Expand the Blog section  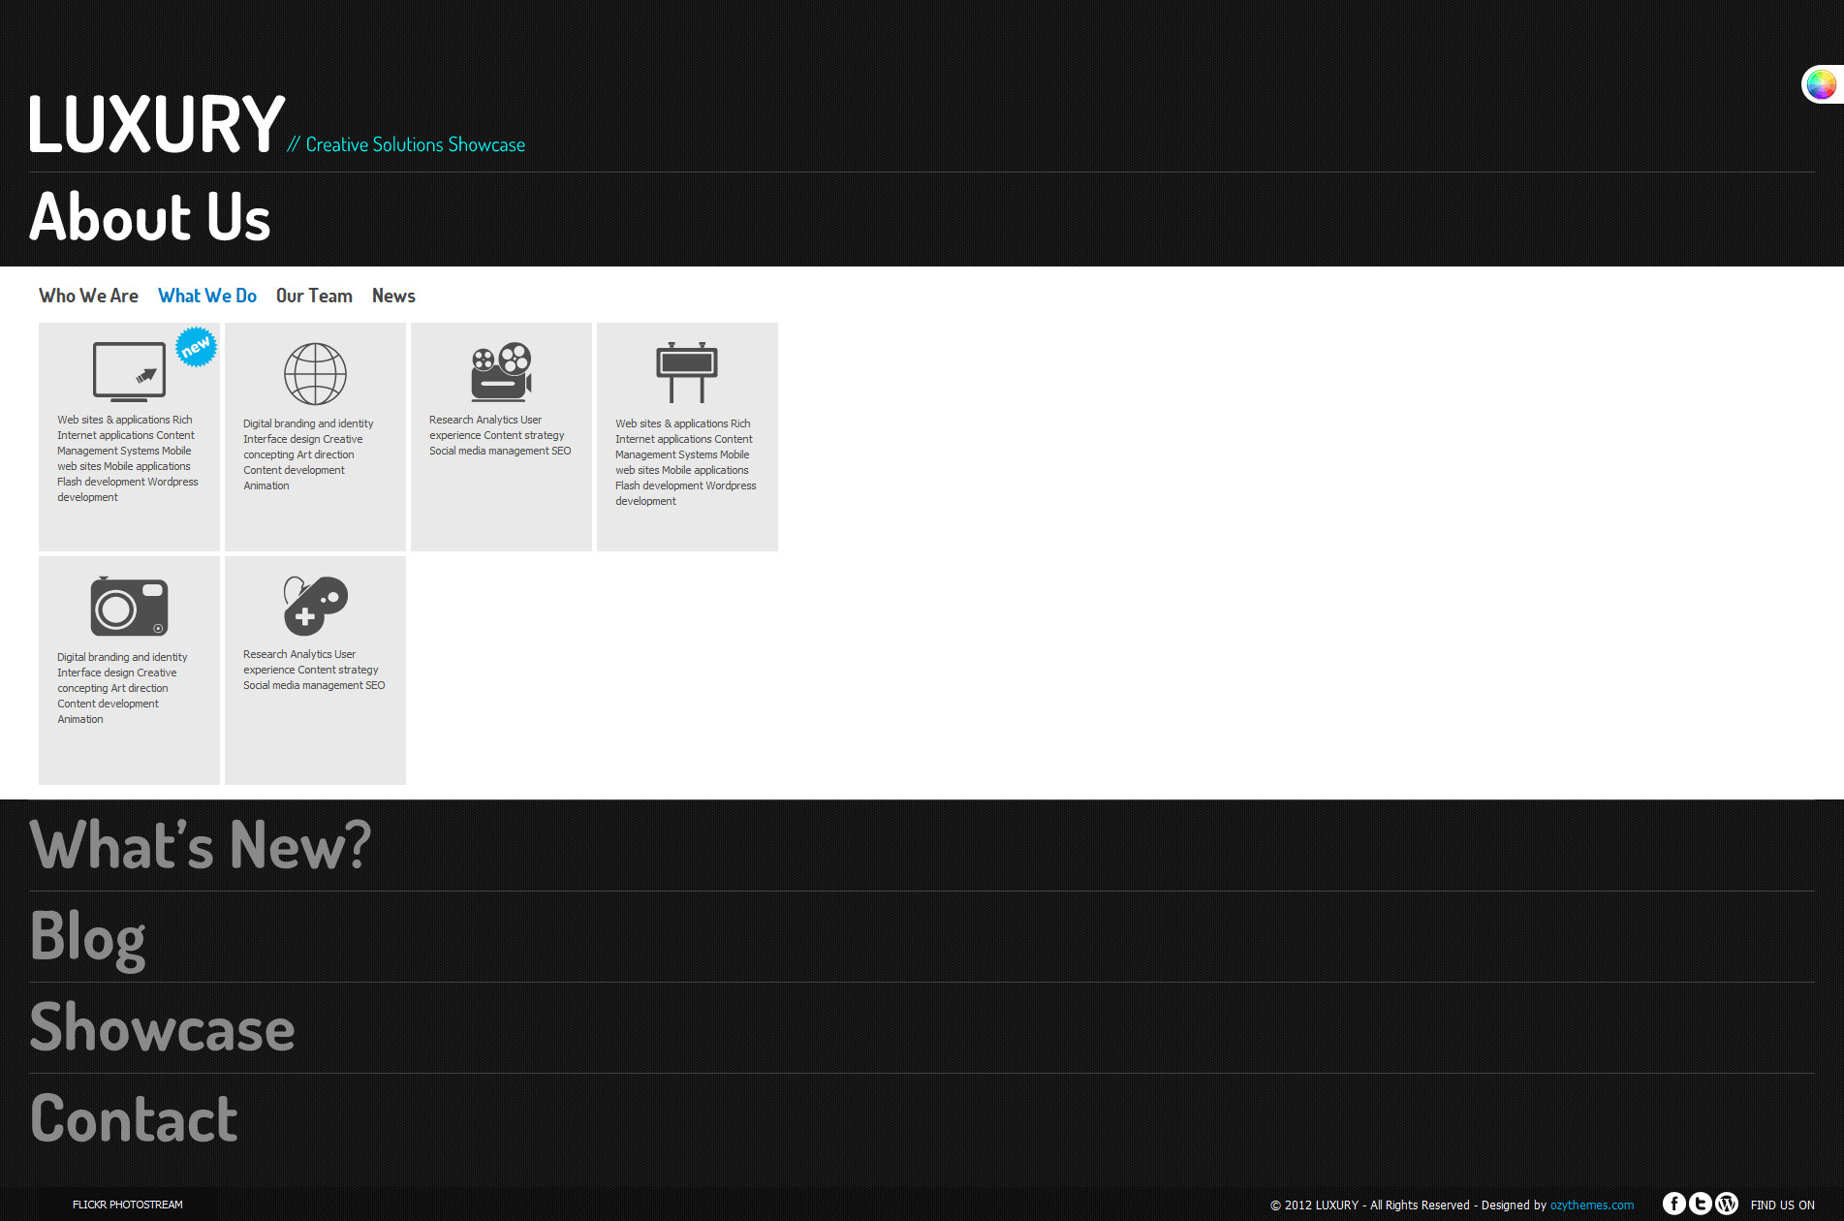(x=88, y=936)
